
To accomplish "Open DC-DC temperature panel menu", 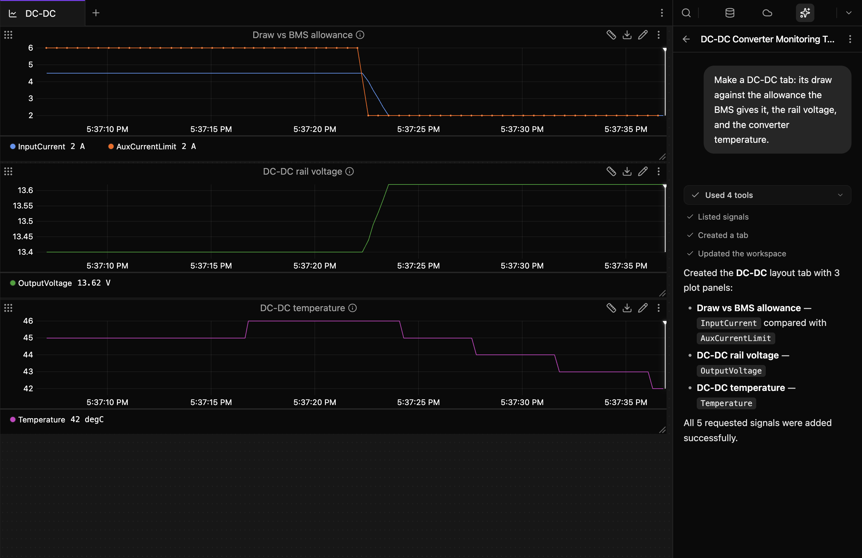I will point(658,308).
